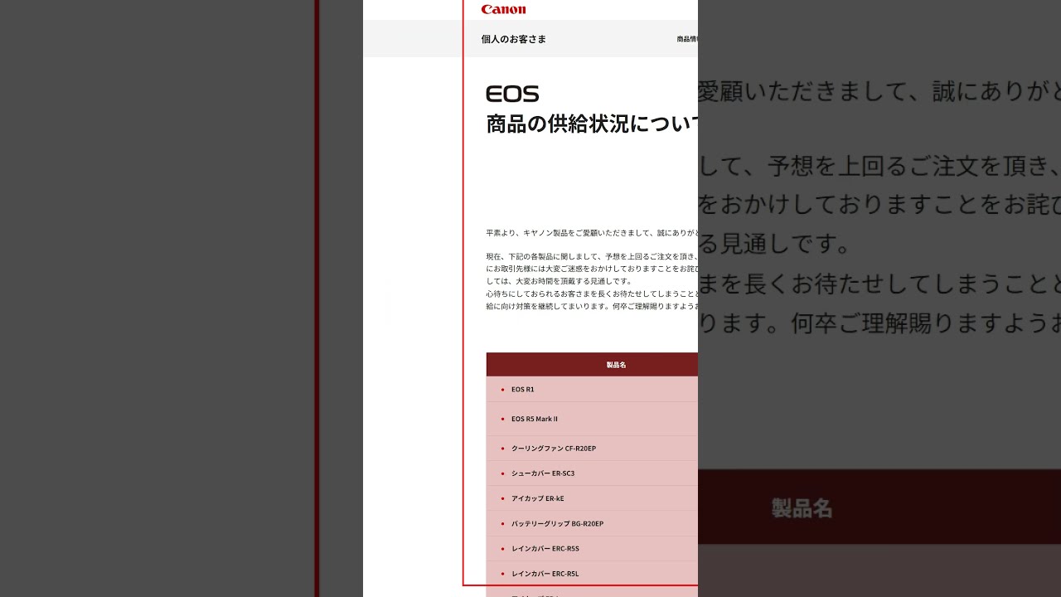Screen dimensions: 1061x597
Task: Click the enlarged 製品名 header on the right
Action: coord(802,507)
